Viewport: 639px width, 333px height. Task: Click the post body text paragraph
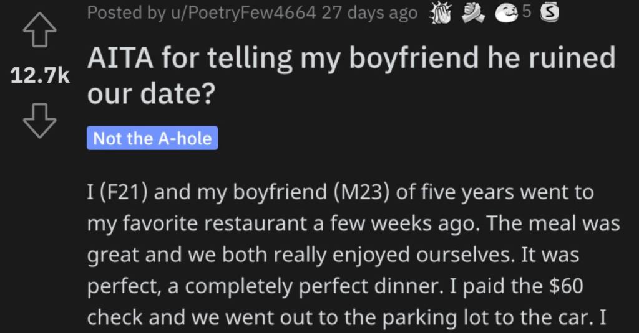coord(353,255)
